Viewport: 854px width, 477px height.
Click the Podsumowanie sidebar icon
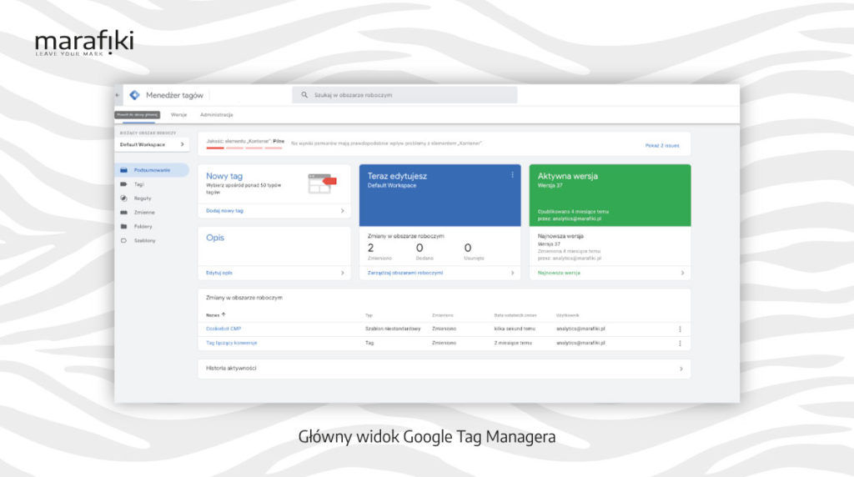(123, 170)
